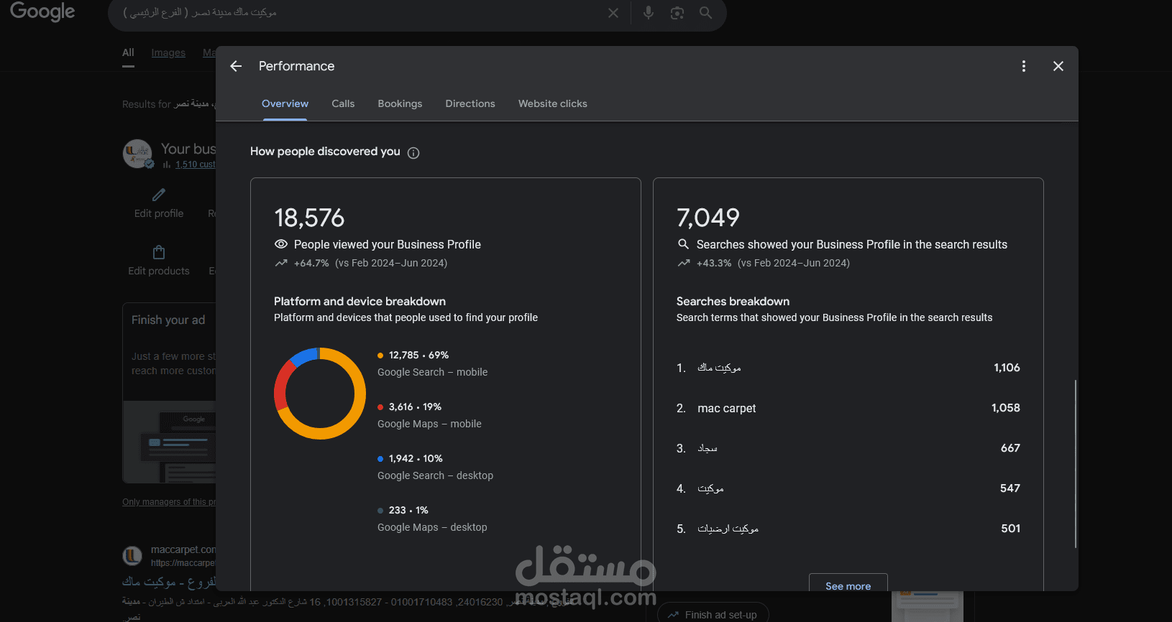Click the 18,576 profile views figure
Image resolution: width=1172 pixels, height=622 pixels.
click(309, 218)
